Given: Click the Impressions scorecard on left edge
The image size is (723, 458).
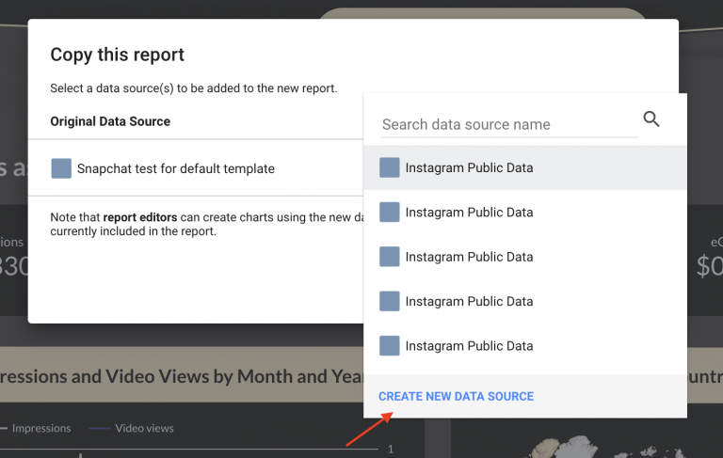Looking at the screenshot, I should click(x=13, y=258).
